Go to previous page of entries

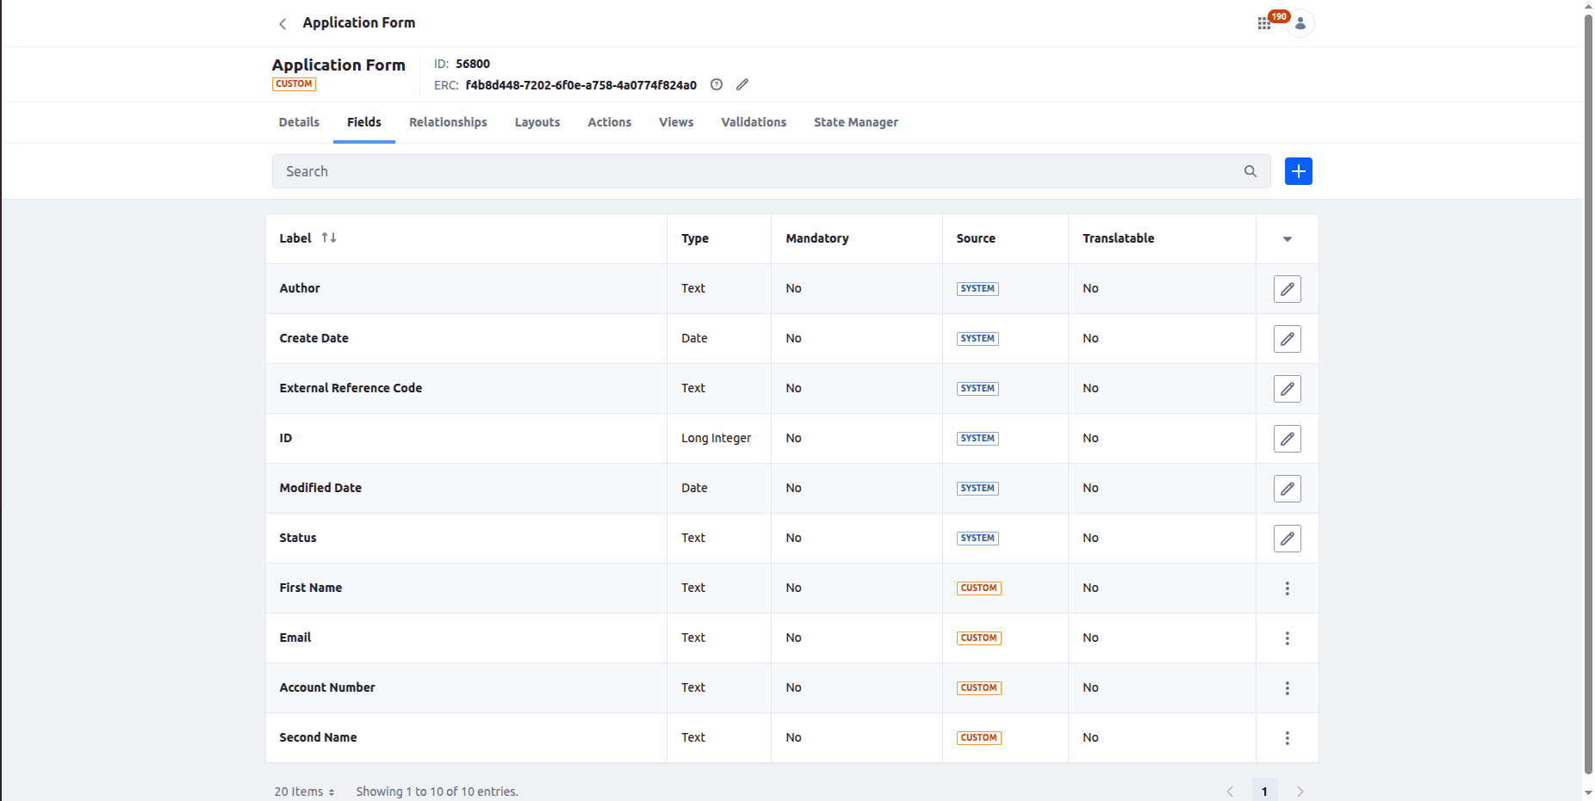tap(1230, 792)
